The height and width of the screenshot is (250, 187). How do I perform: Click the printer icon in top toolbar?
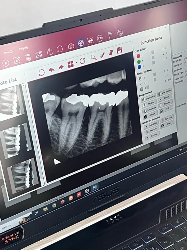(120, 33)
